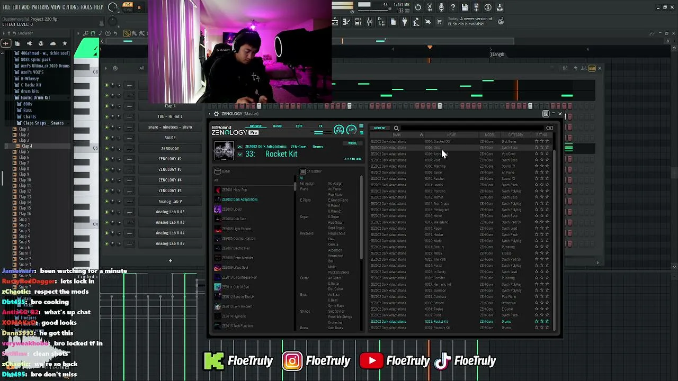678x381 pixels.
Task: Select the ZENOLOGY #3 channel button
Action: [x=170, y=169]
